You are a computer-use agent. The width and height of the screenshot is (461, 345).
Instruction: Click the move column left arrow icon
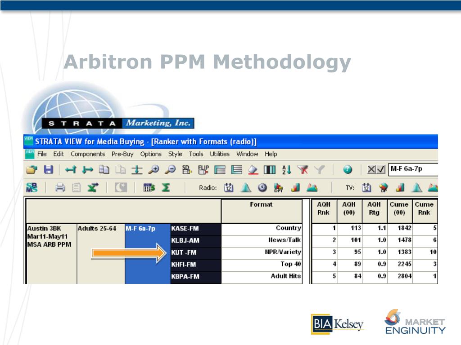coord(71,169)
